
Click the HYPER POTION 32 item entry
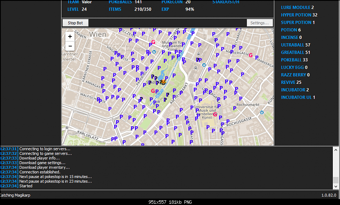pyautogui.click(x=299, y=15)
